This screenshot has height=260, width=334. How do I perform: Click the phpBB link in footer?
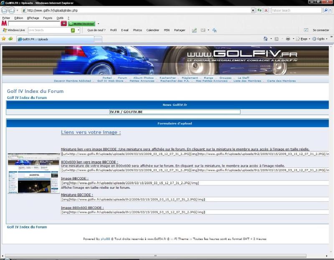[x=105, y=239]
